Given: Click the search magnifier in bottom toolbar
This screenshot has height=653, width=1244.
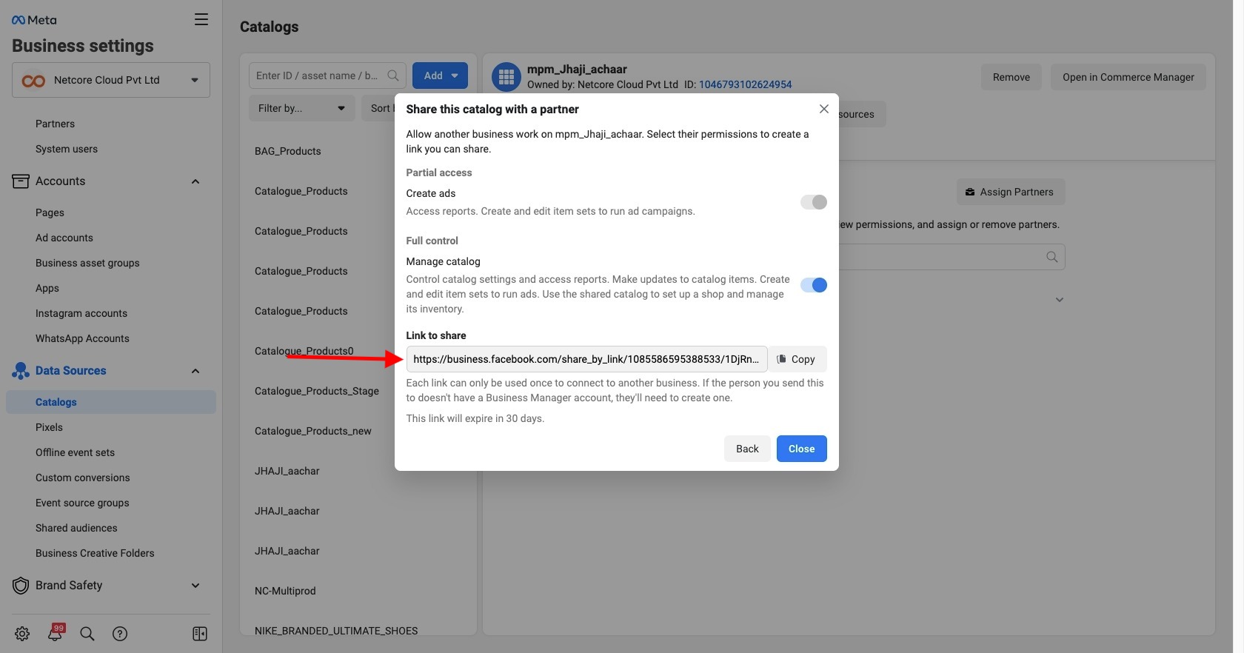Looking at the screenshot, I should click(x=87, y=634).
